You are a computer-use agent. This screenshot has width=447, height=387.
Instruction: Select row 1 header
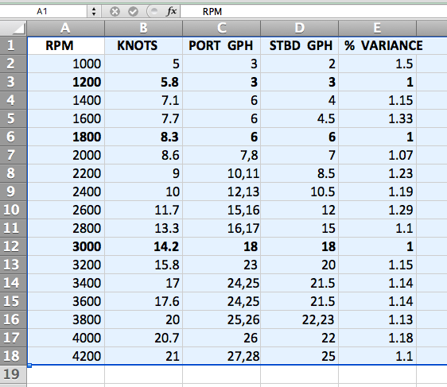pyautogui.click(x=13, y=45)
